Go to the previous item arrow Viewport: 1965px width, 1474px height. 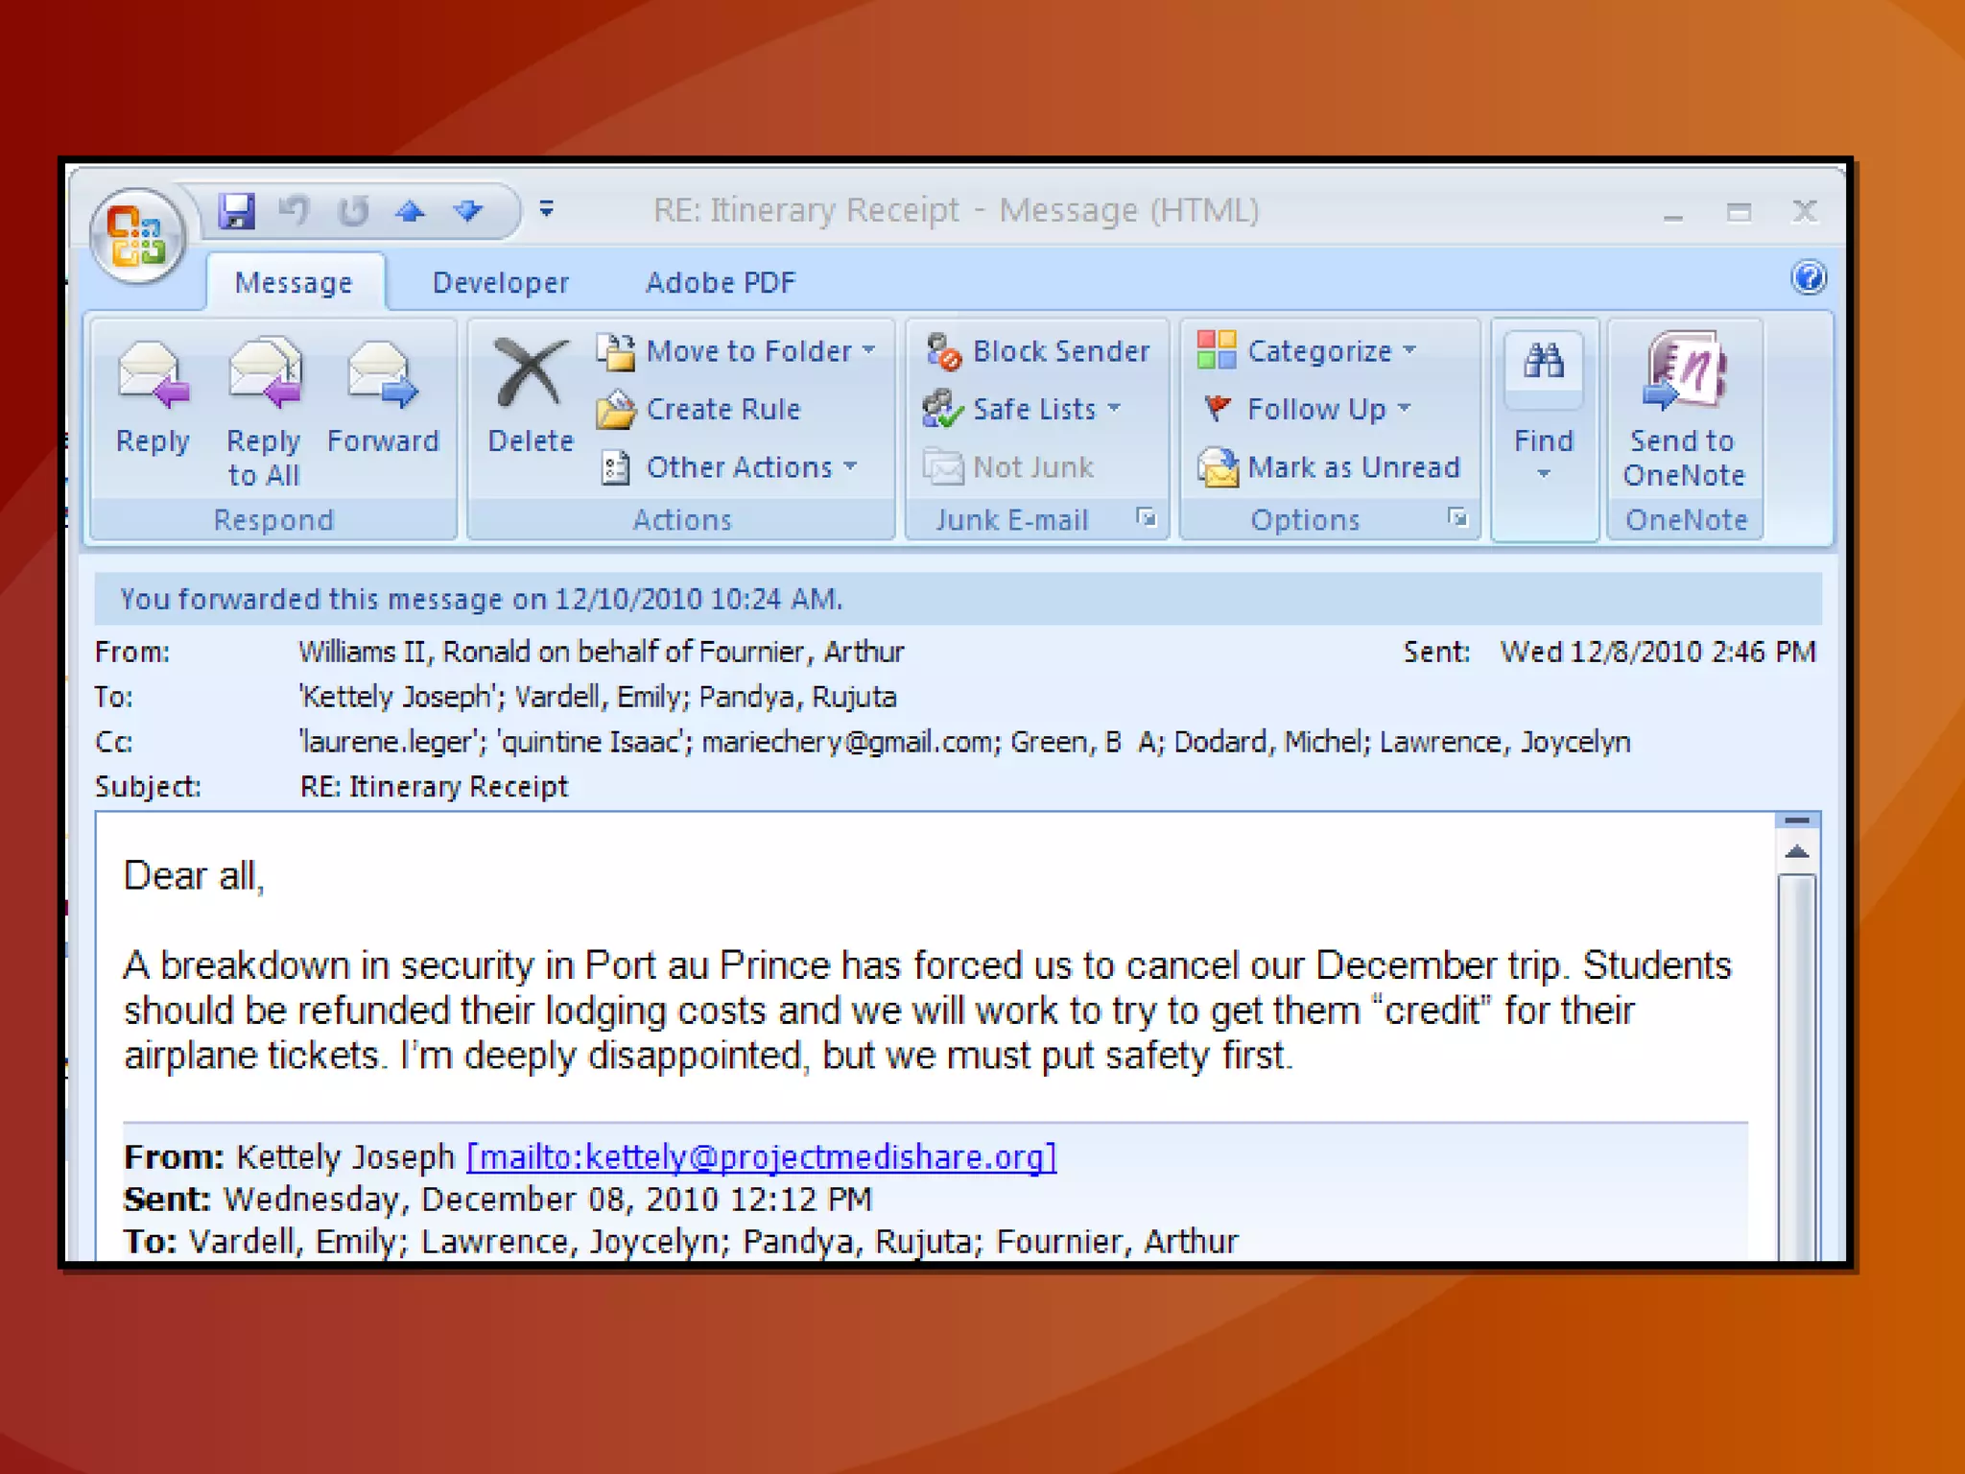tap(411, 210)
